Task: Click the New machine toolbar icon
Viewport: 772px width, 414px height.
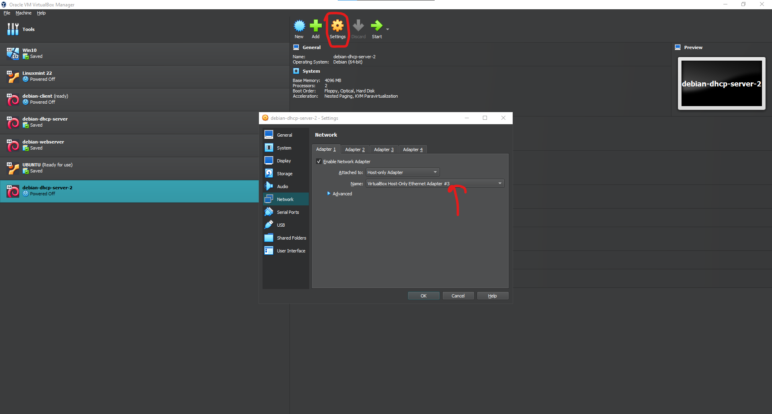Action: pos(299,29)
